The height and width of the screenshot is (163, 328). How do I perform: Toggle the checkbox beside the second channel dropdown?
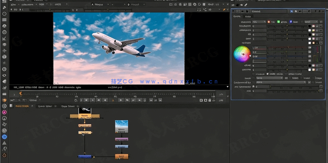pos(301,22)
